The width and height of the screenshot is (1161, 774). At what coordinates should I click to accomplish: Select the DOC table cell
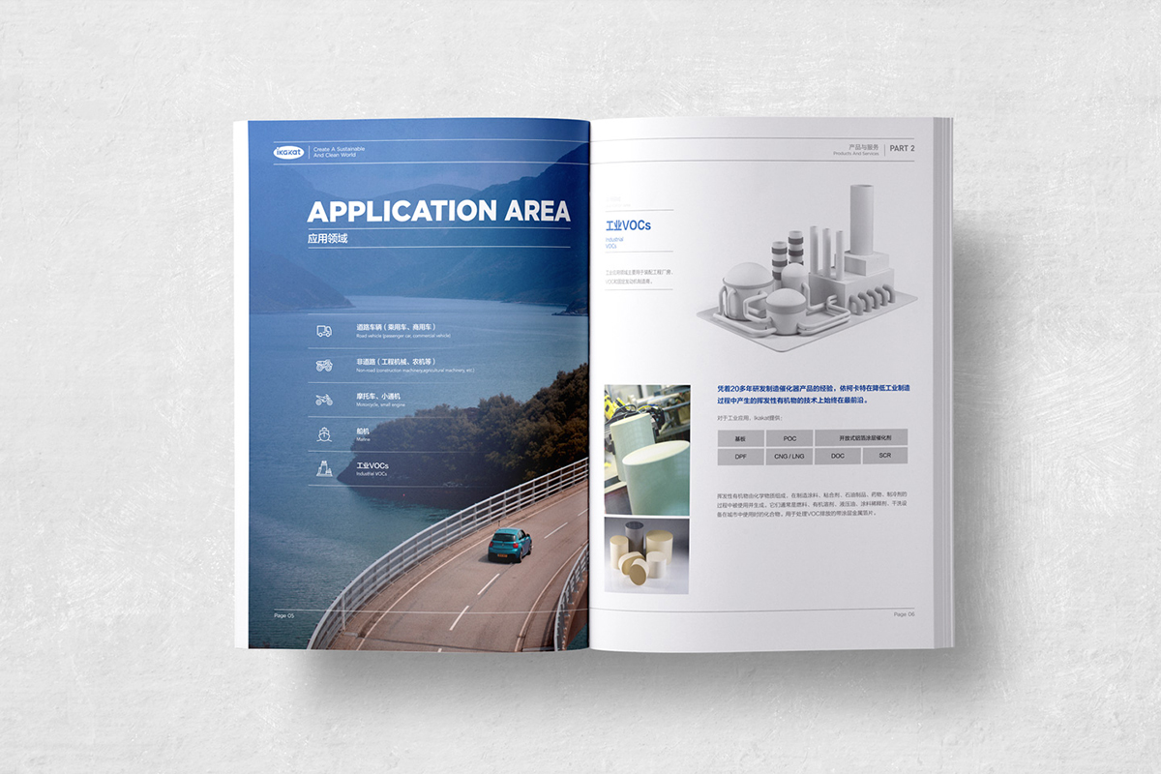[x=837, y=455]
